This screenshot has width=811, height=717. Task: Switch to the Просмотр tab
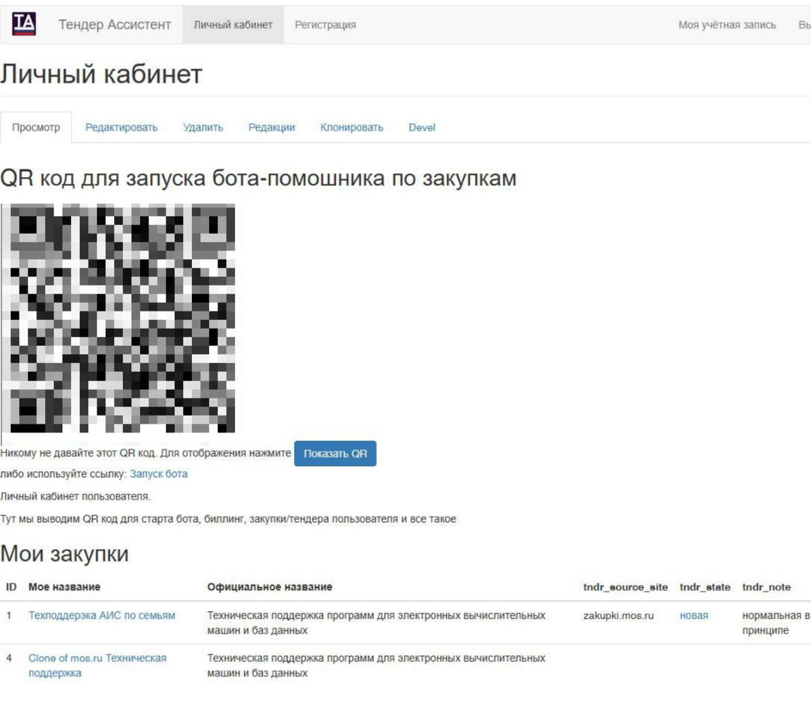36,127
